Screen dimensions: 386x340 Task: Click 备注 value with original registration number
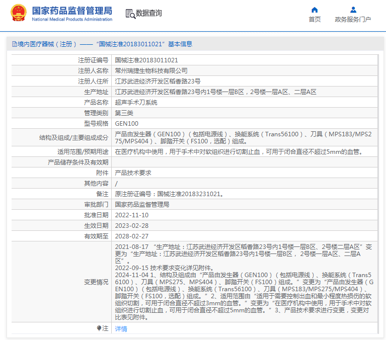(170, 194)
